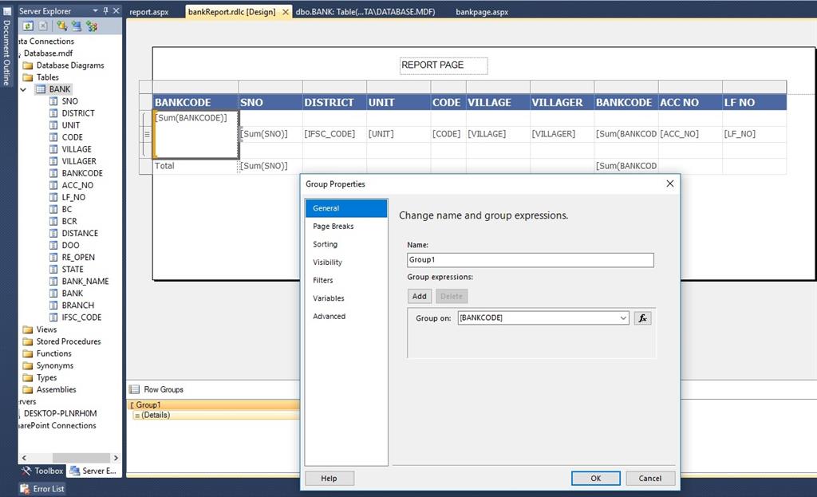Click the Row Groups pane icon
The image size is (817, 497).
134,389
